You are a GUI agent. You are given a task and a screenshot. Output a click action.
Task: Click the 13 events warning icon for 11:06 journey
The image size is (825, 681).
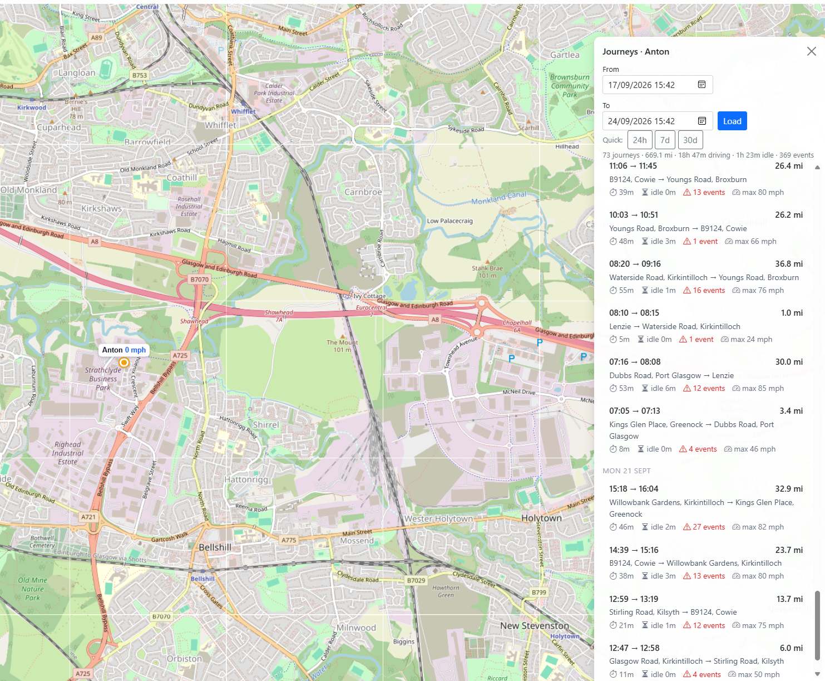(x=687, y=193)
